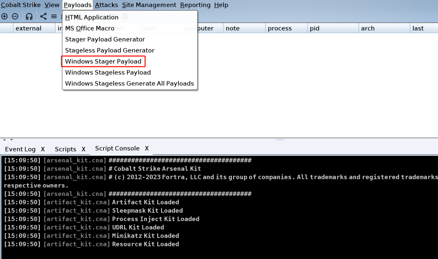Sort sessions by note column
438x259 pixels.
click(x=244, y=28)
